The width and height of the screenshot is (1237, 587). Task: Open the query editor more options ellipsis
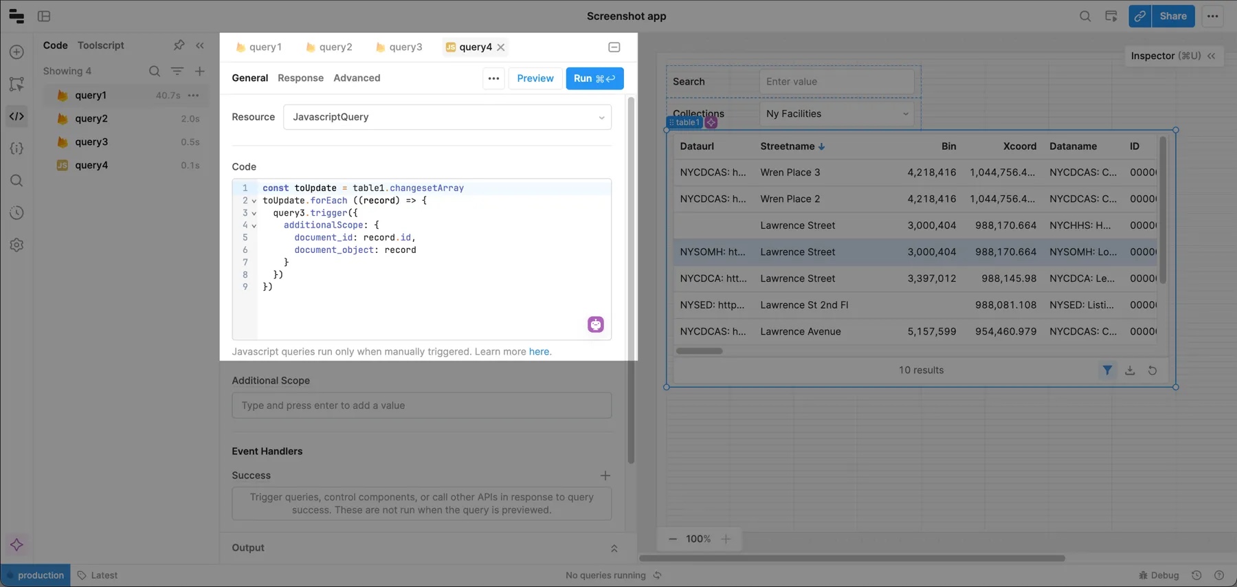[493, 78]
